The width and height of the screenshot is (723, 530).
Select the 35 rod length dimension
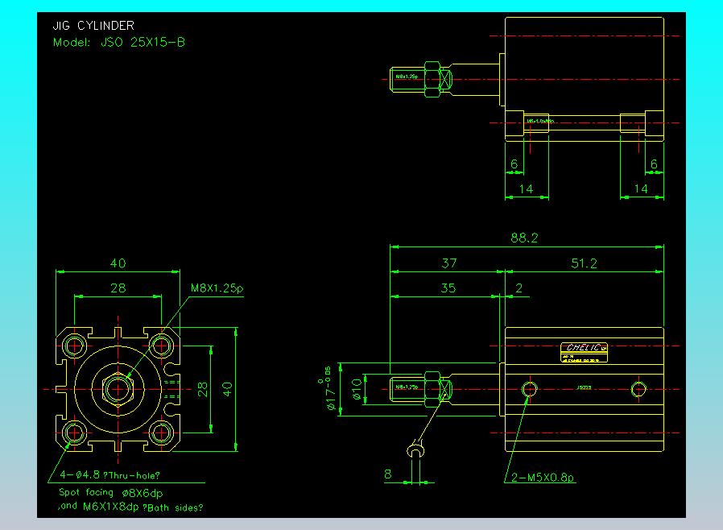click(x=447, y=288)
